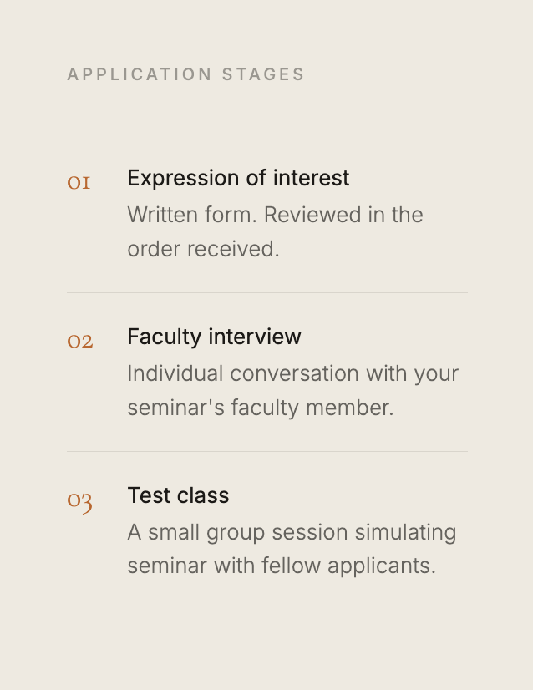Select the 'Faculty interview' heading
The width and height of the screenshot is (533, 690).
[x=215, y=337]
